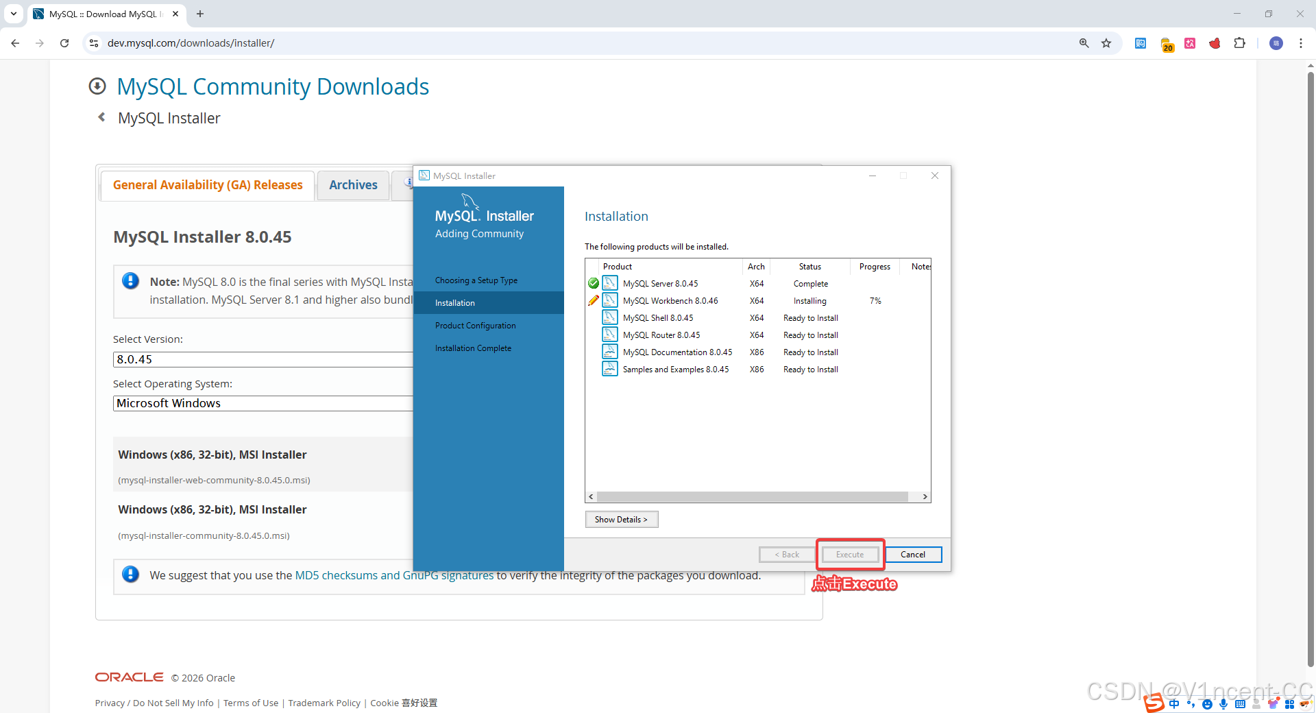1316x713 pixels.
Task: Open the red bird extension
Action: 1215,43
